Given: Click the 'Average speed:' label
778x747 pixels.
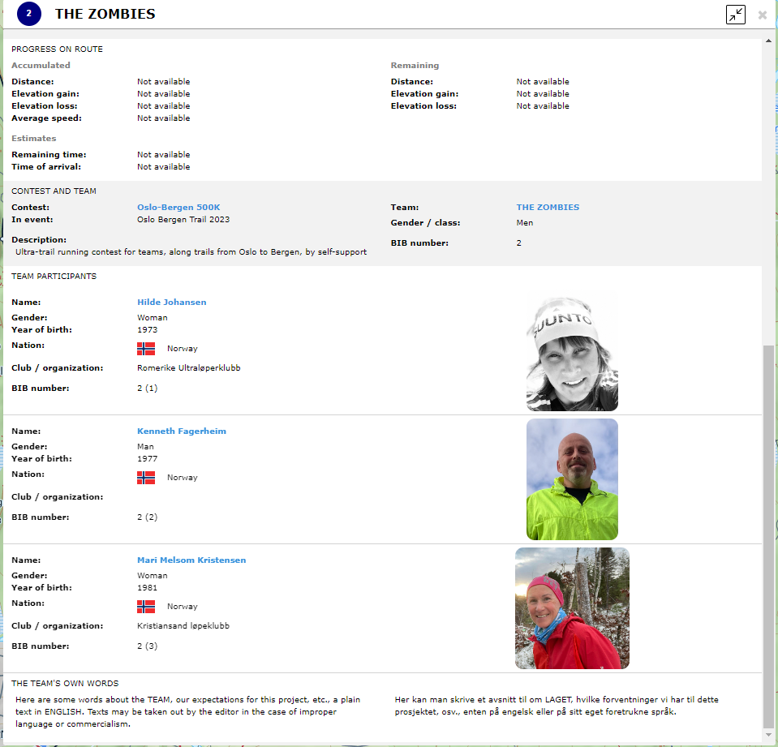Looking at the screenshot, I should click(x=46, y=118).
